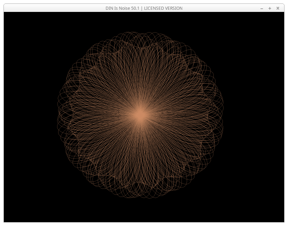288x226 pixels.
Task: Click the "LICENSED VERSION" label in title bar
Action: 163,8
